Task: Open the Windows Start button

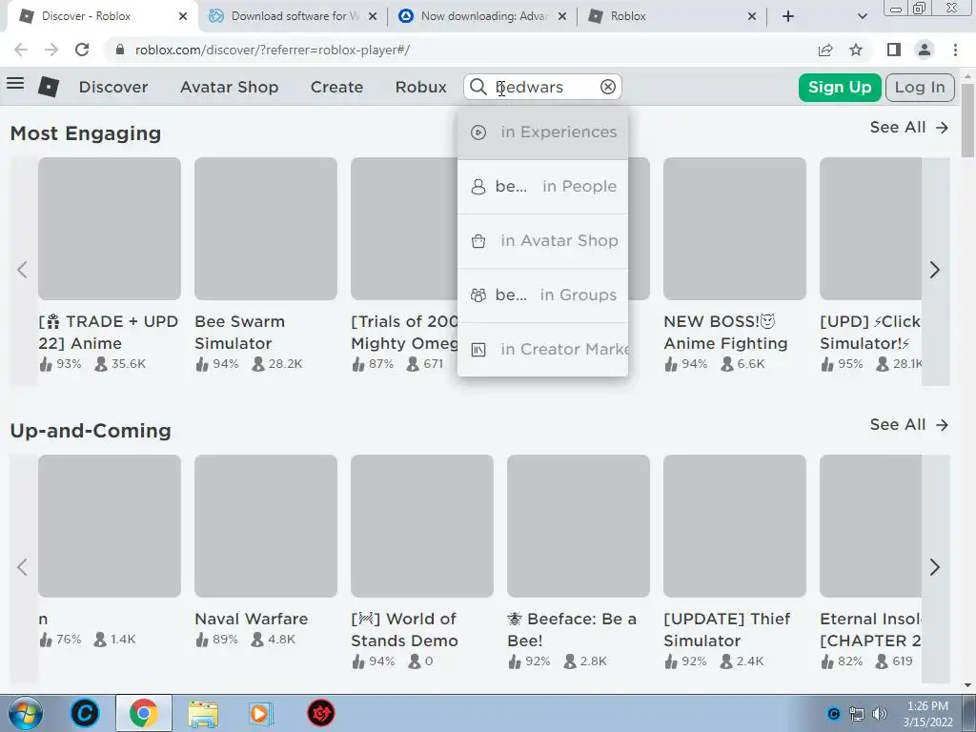Action: point(25,713)
